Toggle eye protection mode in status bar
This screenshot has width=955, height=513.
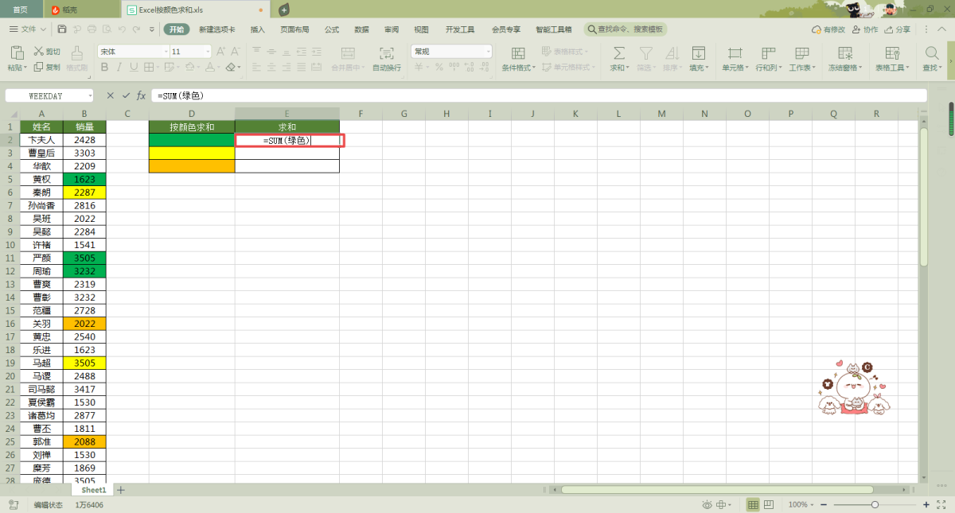coord(707,505)
